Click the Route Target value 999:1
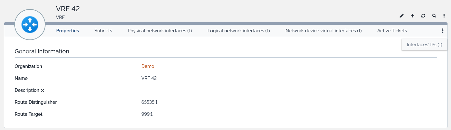451x130 pixels. (x=147, y=114)
